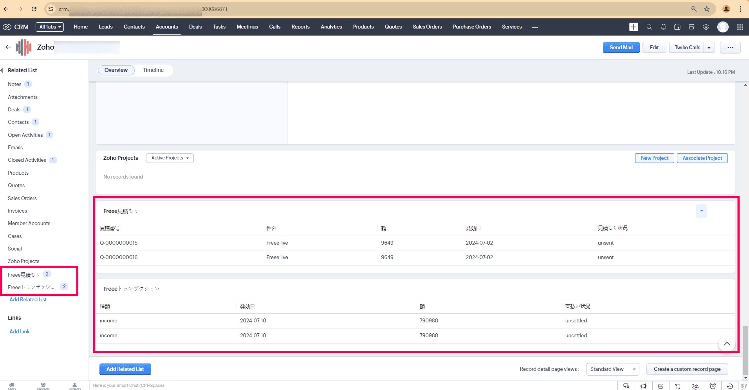The width and height of the screenshot is (749, 390).
Task: Open the Zia assistant icon
Action: [x=695, y=386]
